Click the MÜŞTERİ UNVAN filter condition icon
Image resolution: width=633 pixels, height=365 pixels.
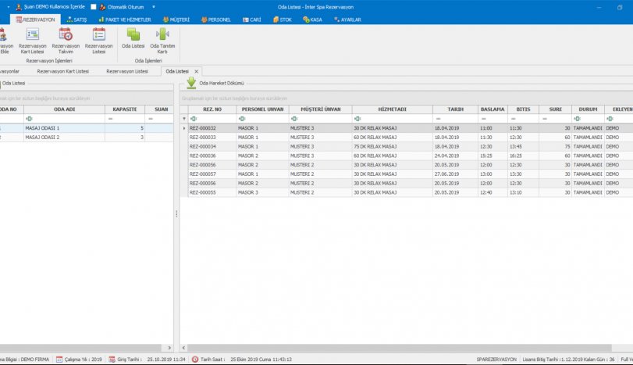[x=294, y=119]
